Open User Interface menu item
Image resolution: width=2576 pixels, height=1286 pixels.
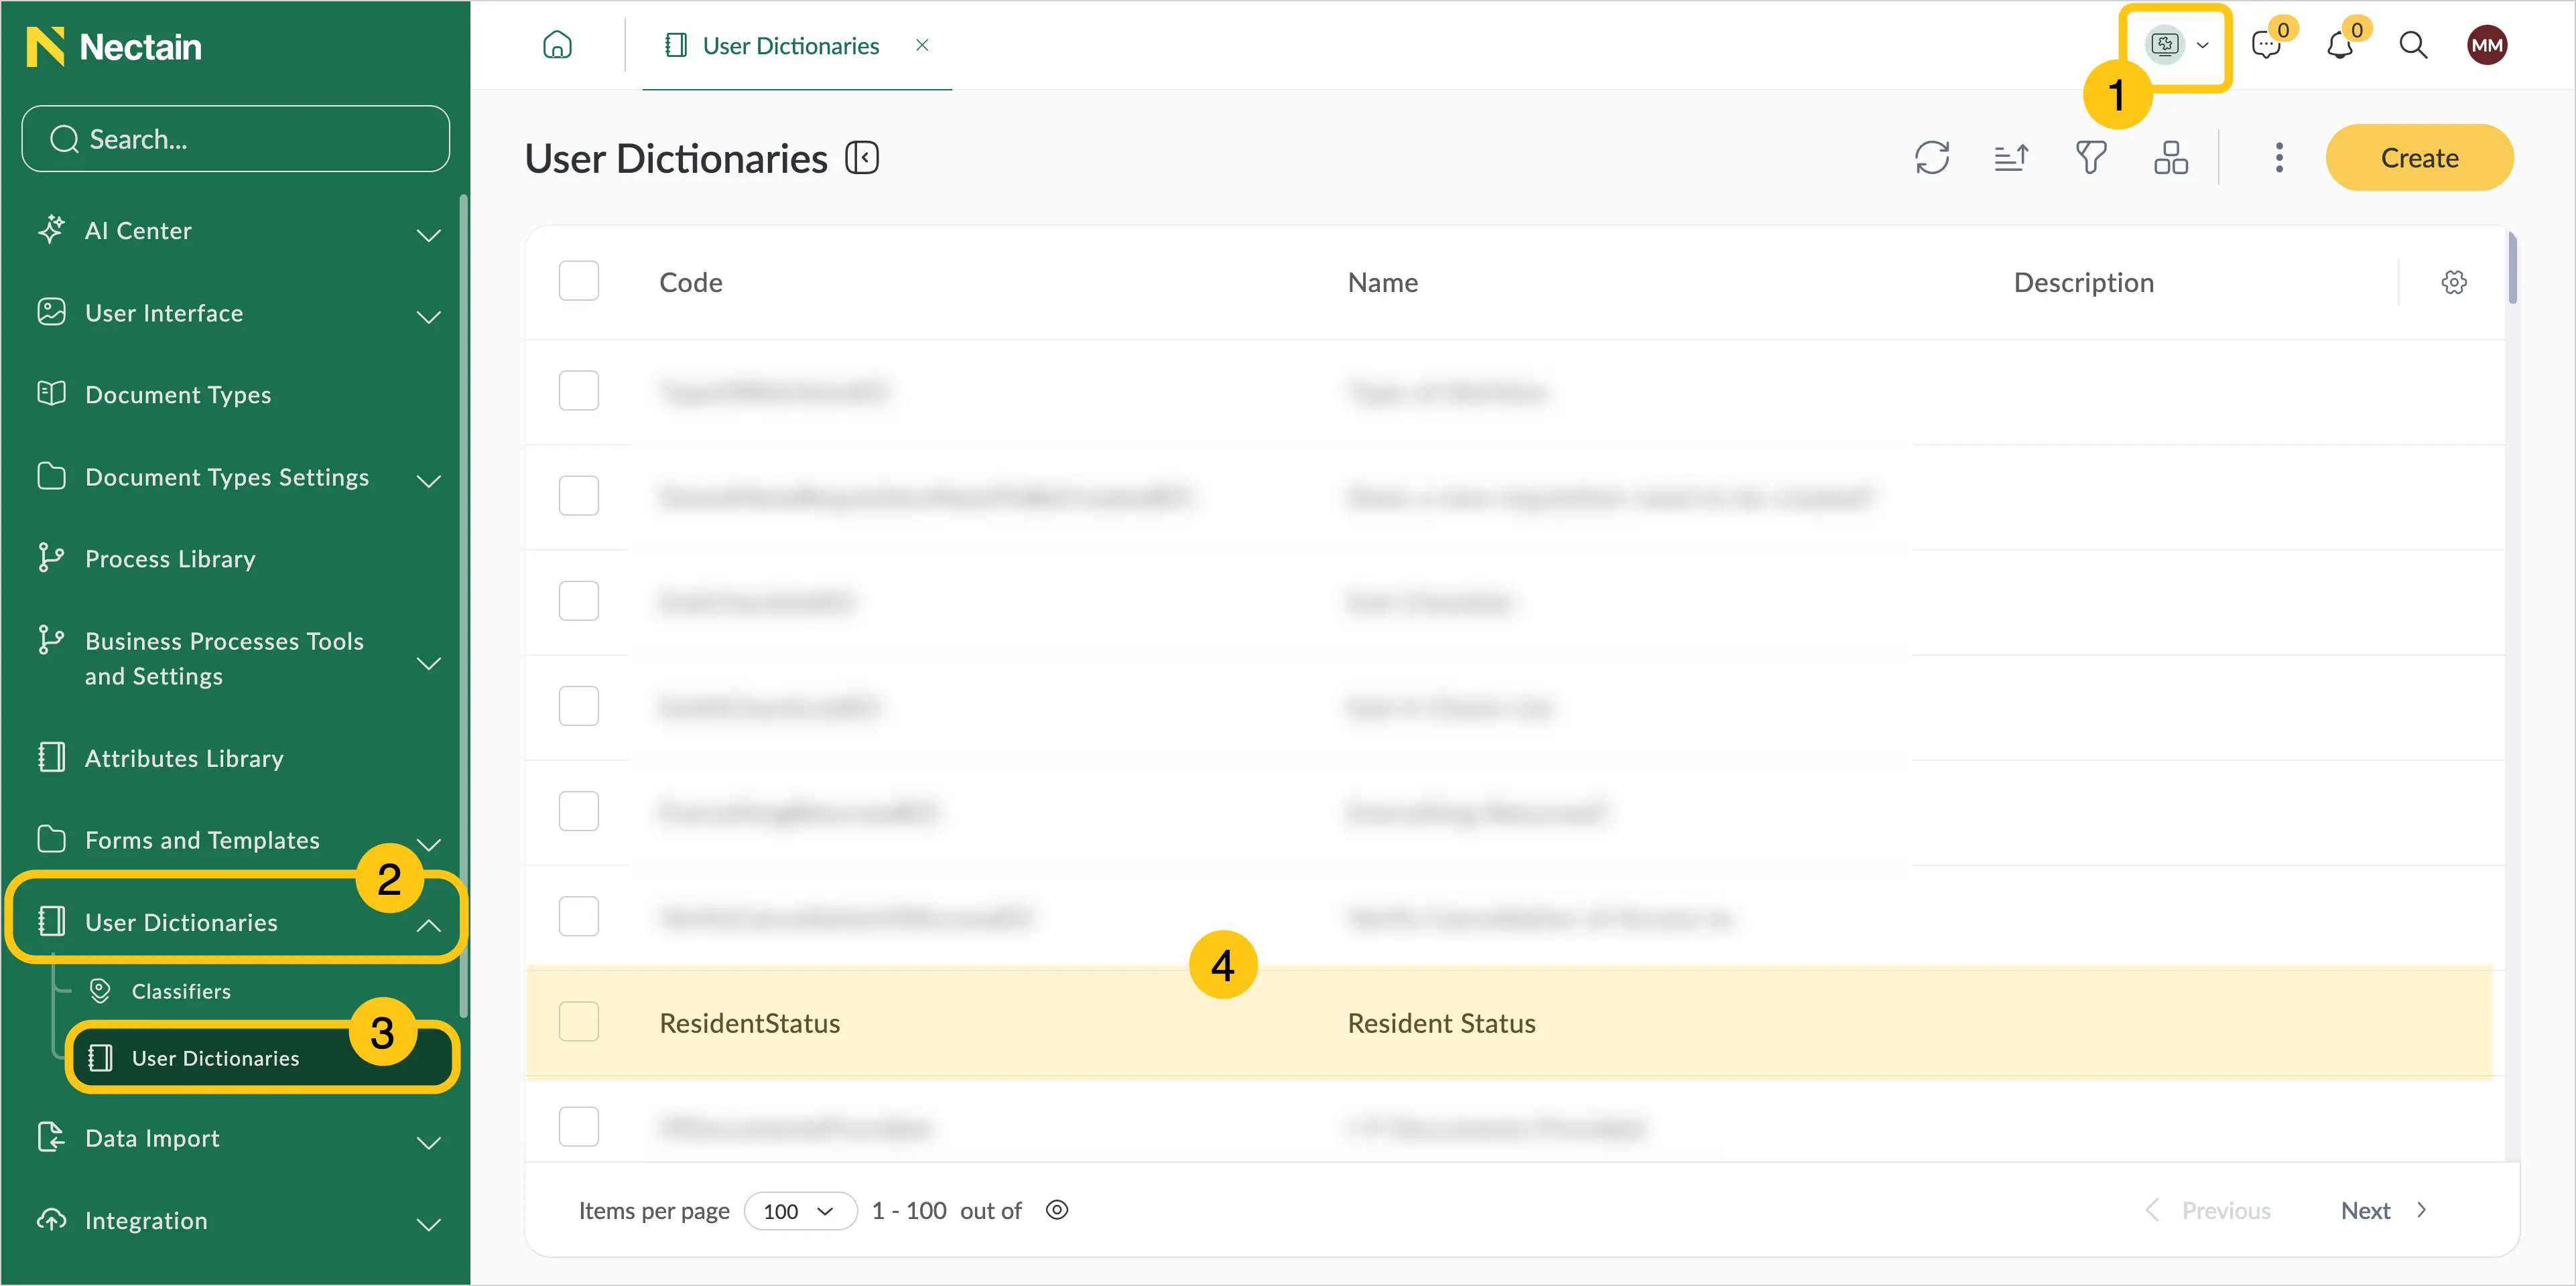(x=164, y=313)
